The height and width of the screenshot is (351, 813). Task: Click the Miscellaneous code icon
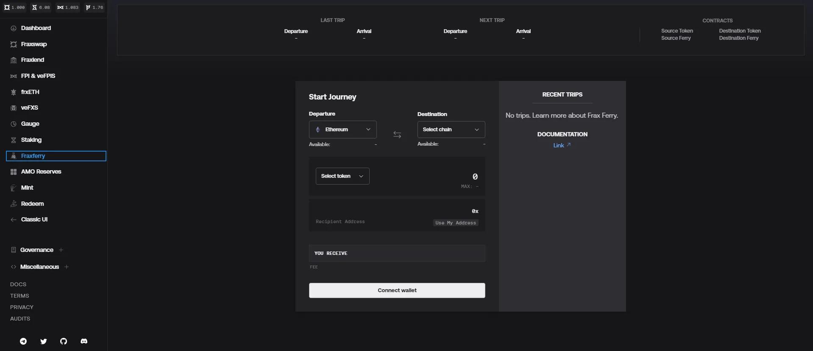tap(14, 267)
